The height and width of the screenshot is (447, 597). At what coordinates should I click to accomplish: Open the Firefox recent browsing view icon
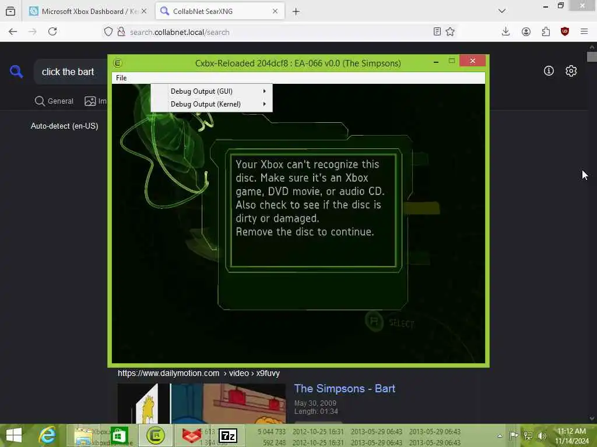10,12
